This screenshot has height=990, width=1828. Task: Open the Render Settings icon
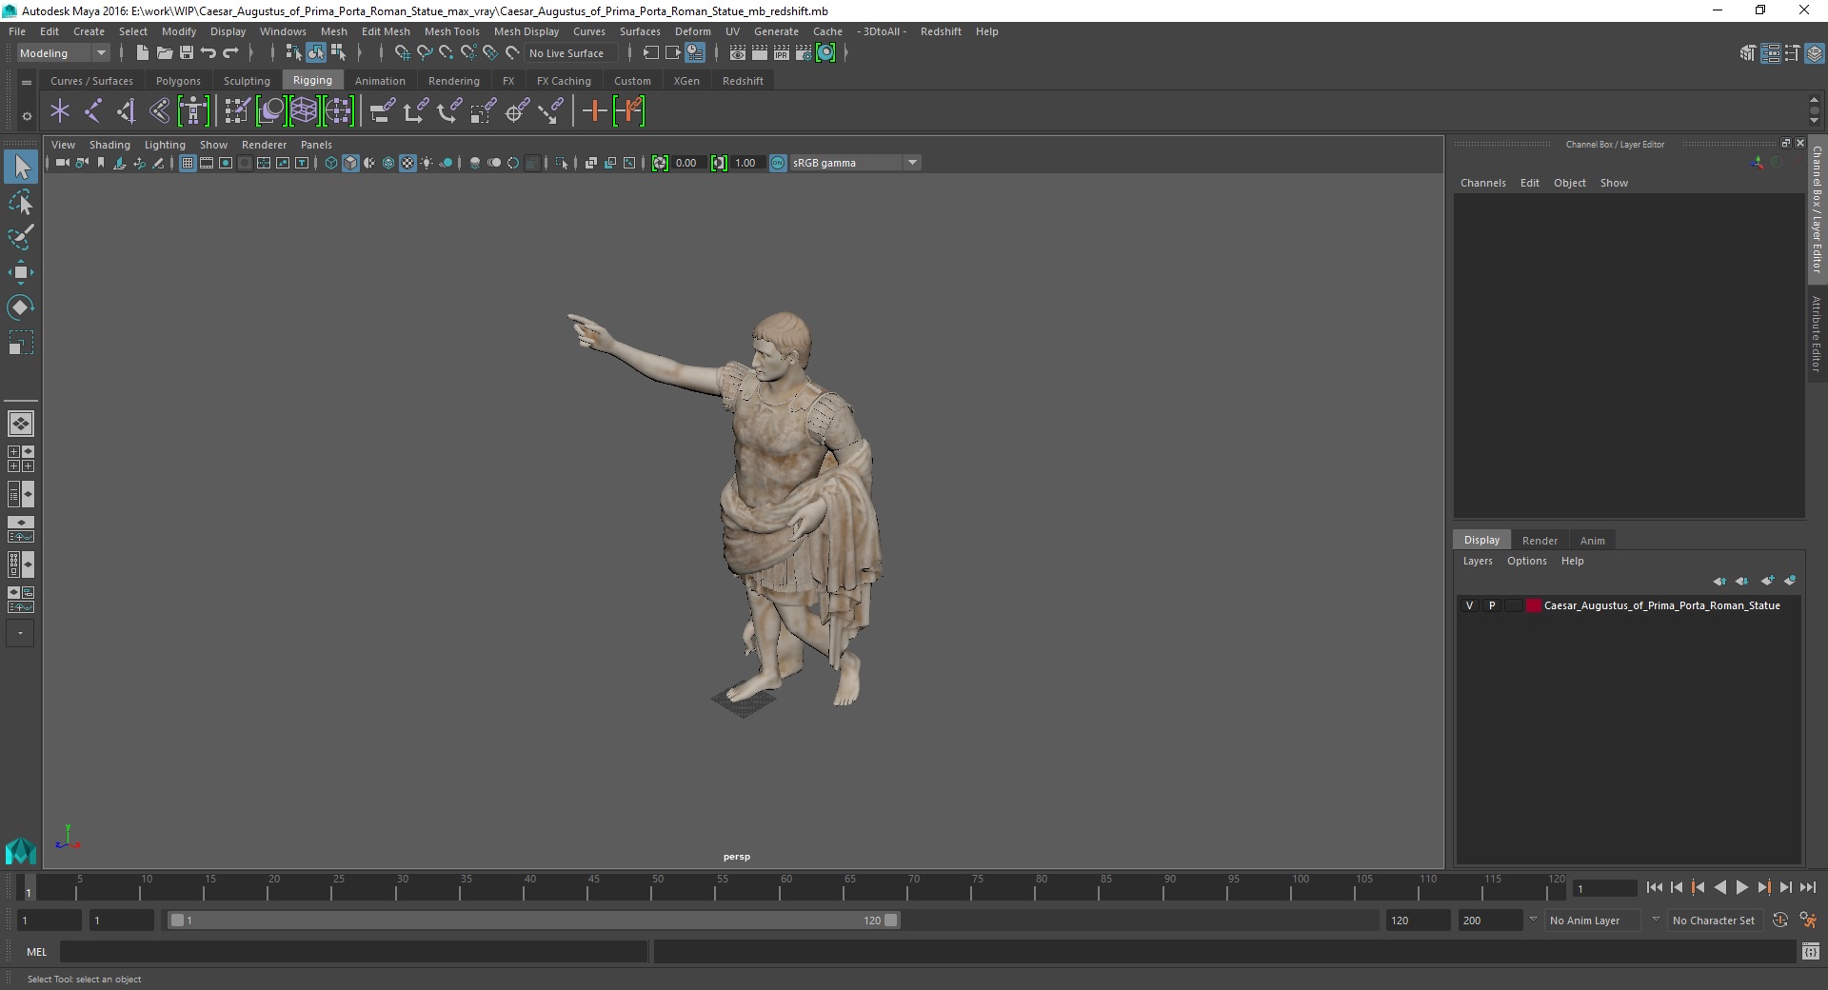(804, 53)
